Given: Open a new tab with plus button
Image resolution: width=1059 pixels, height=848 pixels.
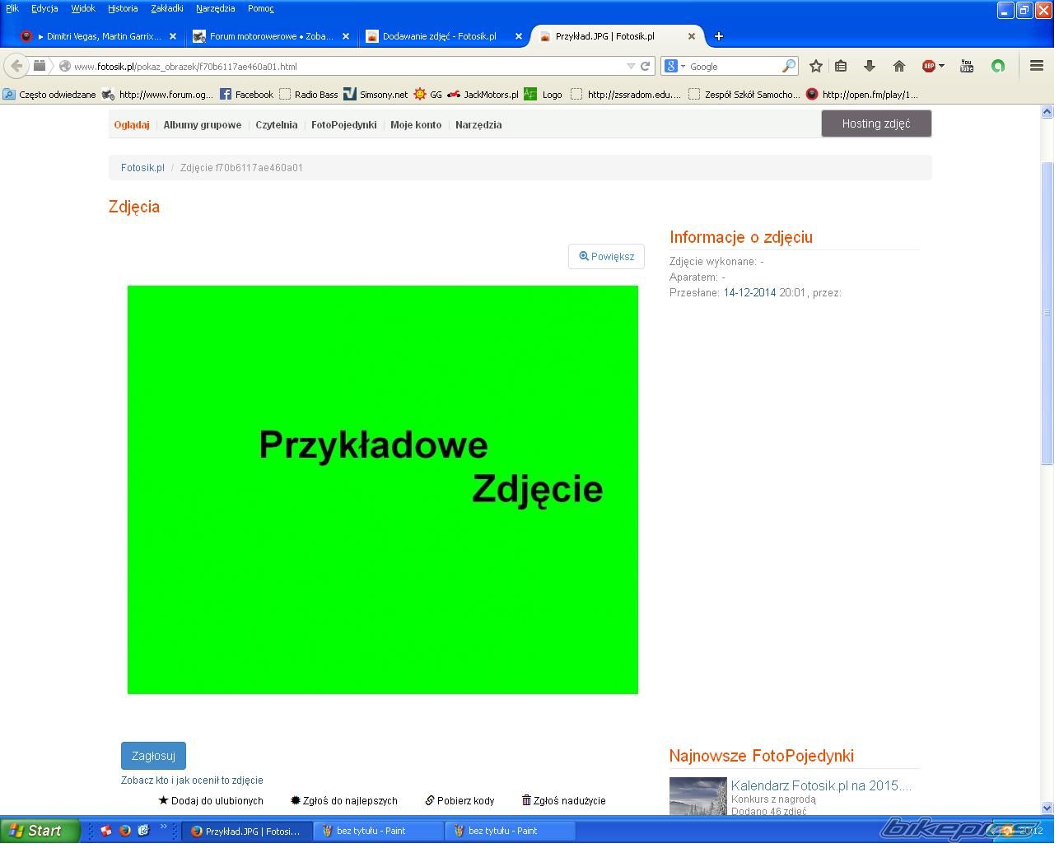Looking at the screenshot, I should pos(718,36).
